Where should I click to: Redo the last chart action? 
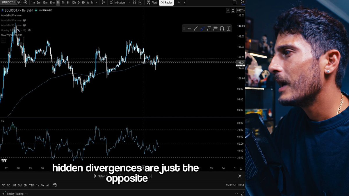185,3
